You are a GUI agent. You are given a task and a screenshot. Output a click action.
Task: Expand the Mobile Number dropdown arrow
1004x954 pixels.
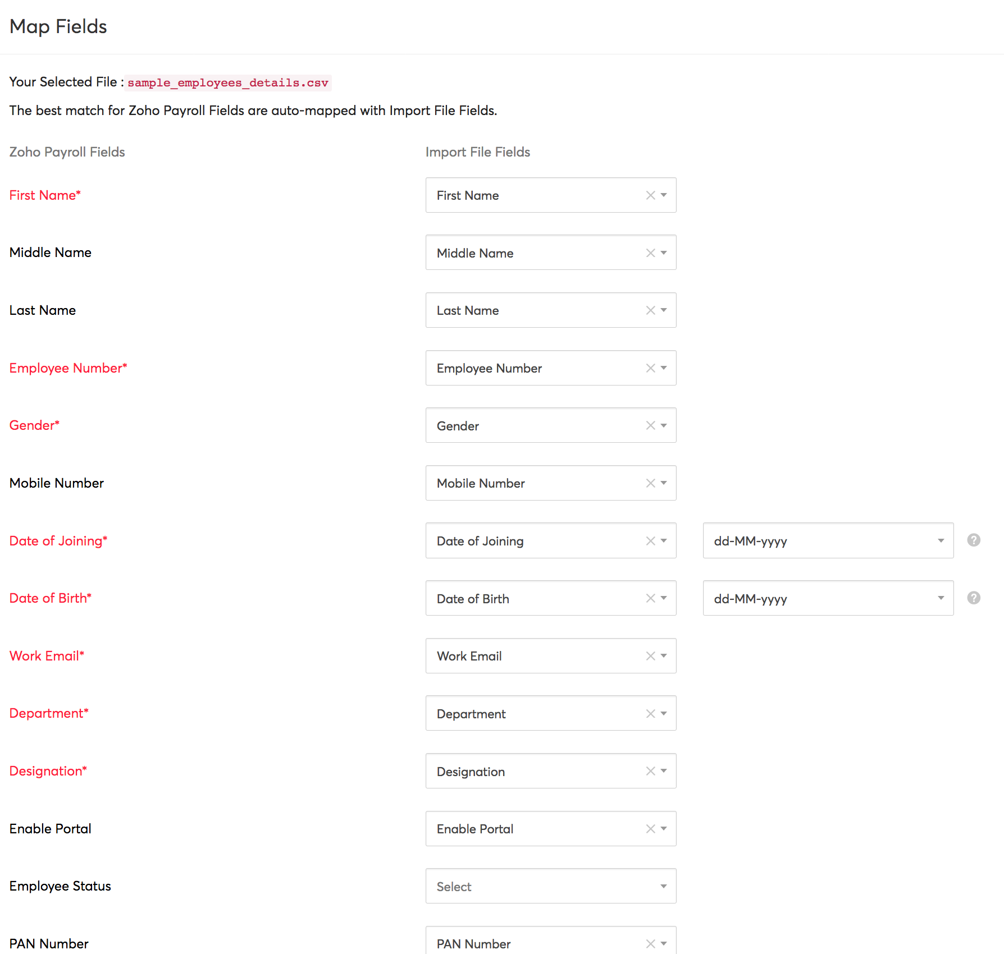pos(664,483)
